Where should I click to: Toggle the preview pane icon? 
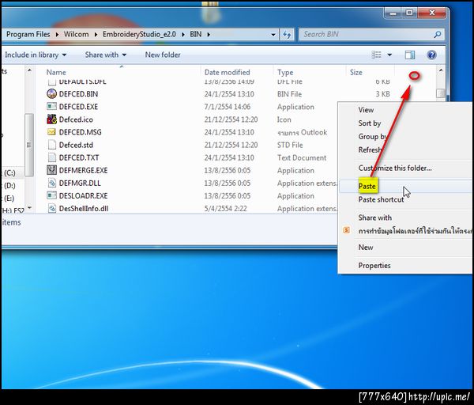[410, 55]
